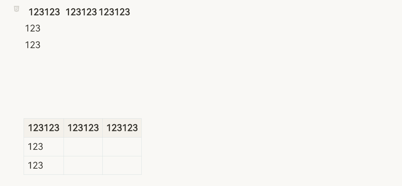Click the middle bold 123123 in the top line

click(81, 12)
